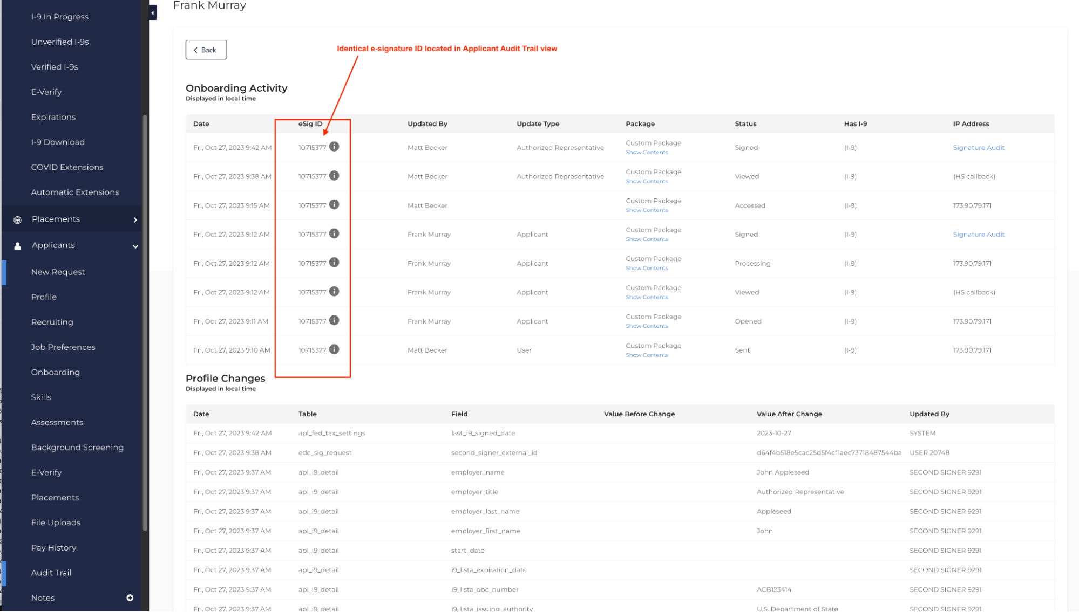Image resolution: width=1079 pixels, height=612 pixels.
Task: Click the Placements target icon in sidebar
Action: pos(17,219)
